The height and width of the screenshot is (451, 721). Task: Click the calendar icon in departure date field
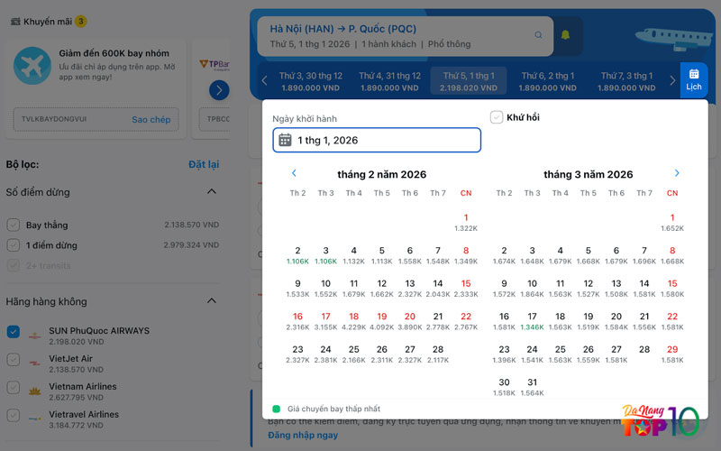pyautogui.click(x=285, y=140)
